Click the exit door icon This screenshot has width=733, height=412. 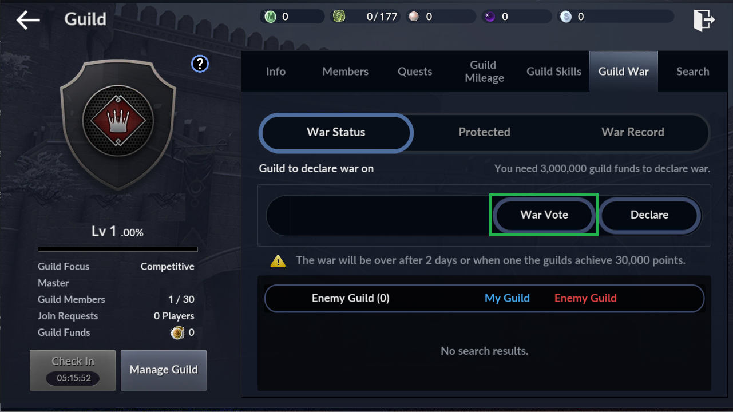[704, 20]
